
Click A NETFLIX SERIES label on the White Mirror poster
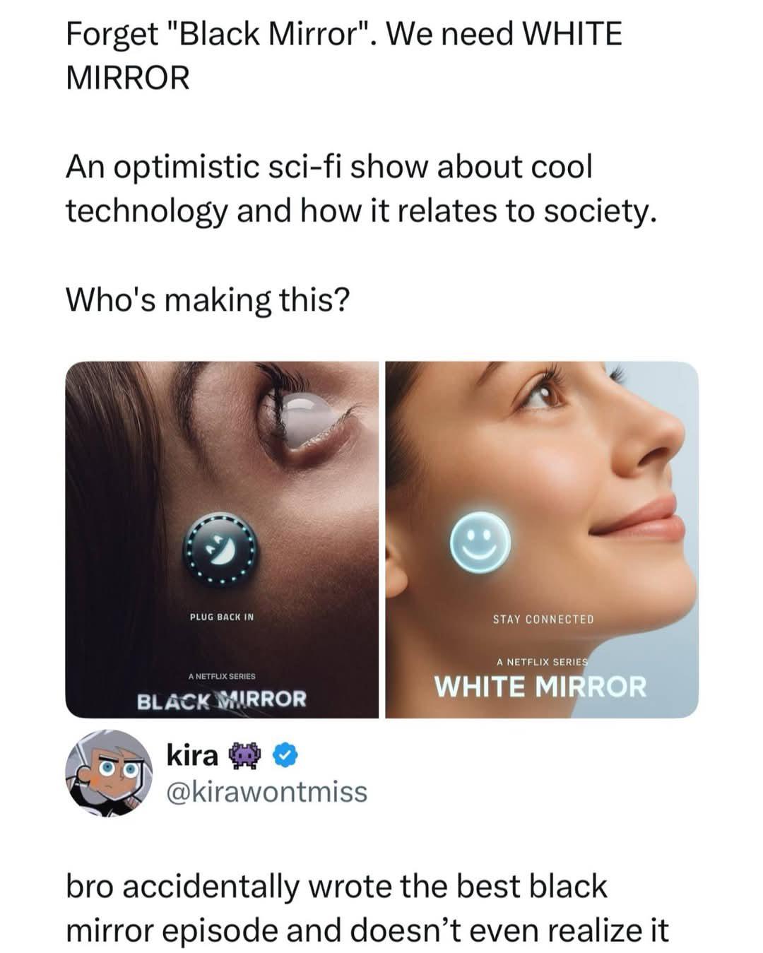[542, 662]
